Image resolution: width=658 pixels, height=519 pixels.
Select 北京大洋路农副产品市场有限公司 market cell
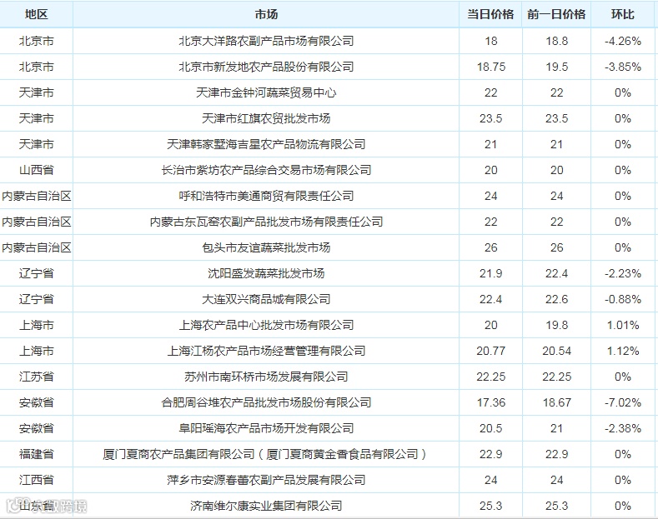266,41
